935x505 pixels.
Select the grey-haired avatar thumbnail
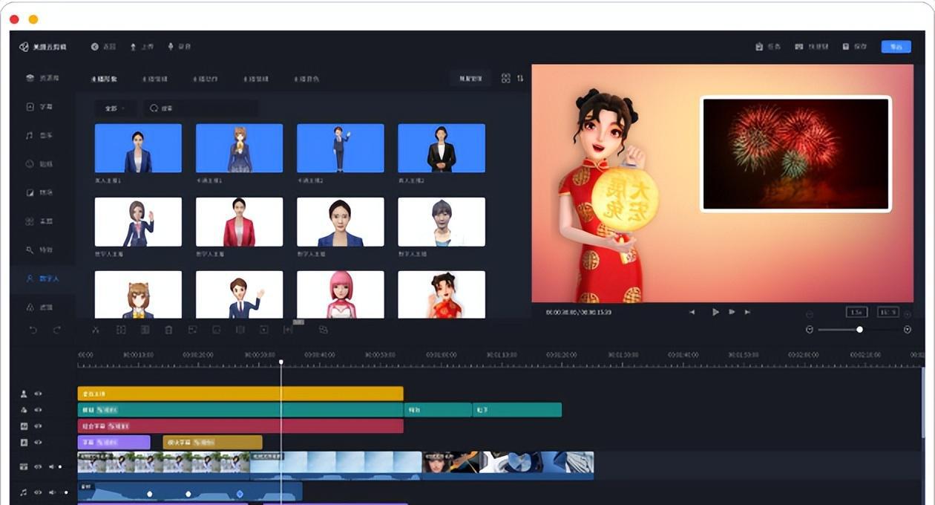coord(442,221)
